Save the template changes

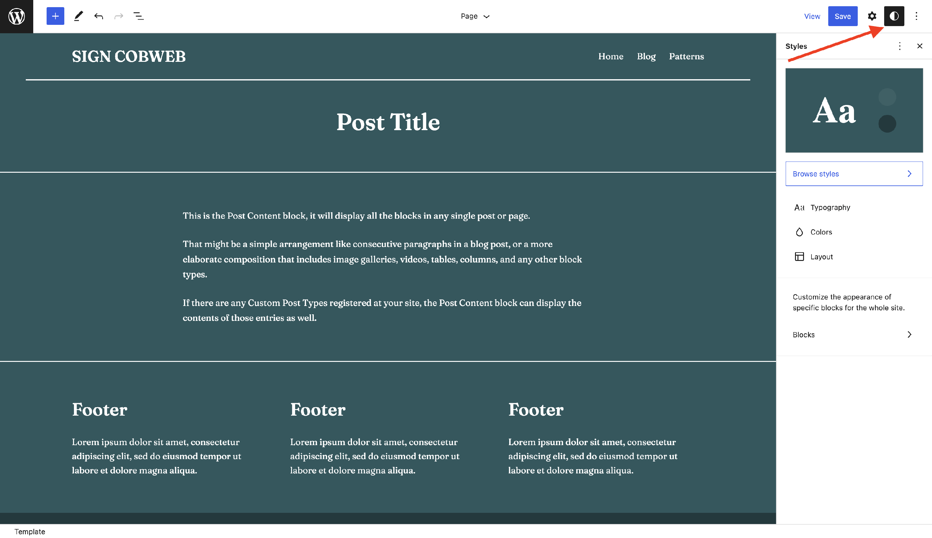(843, 16)
